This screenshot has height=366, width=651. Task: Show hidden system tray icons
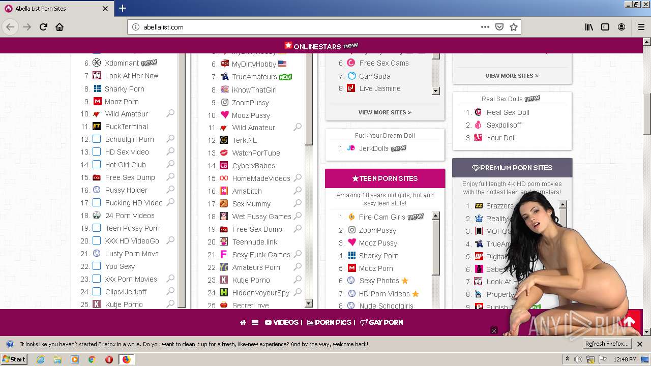point(567,359)
